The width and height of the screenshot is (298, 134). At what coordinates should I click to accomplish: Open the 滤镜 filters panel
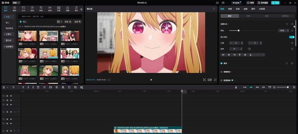(67, 9)
